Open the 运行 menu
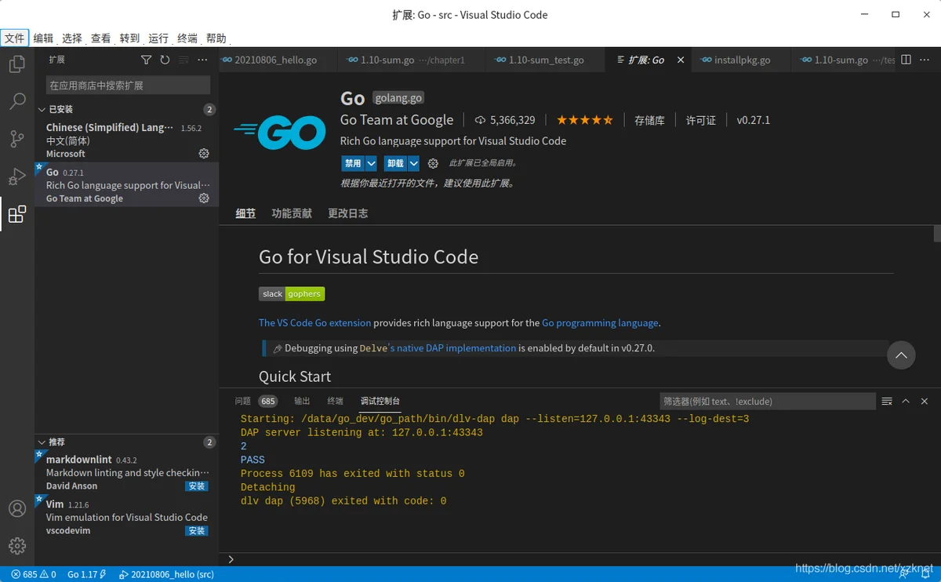This screenshot has height=582, width=941. point(158,38)
